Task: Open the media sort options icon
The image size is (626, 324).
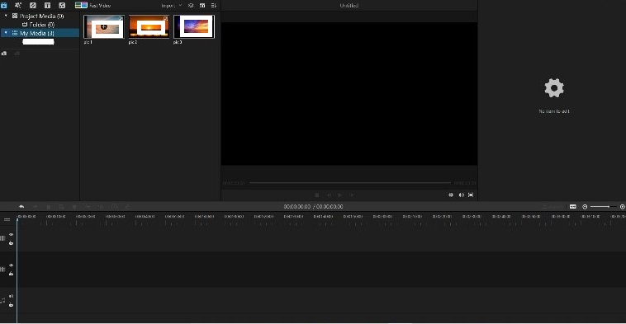Action: (x=214, y=6)
